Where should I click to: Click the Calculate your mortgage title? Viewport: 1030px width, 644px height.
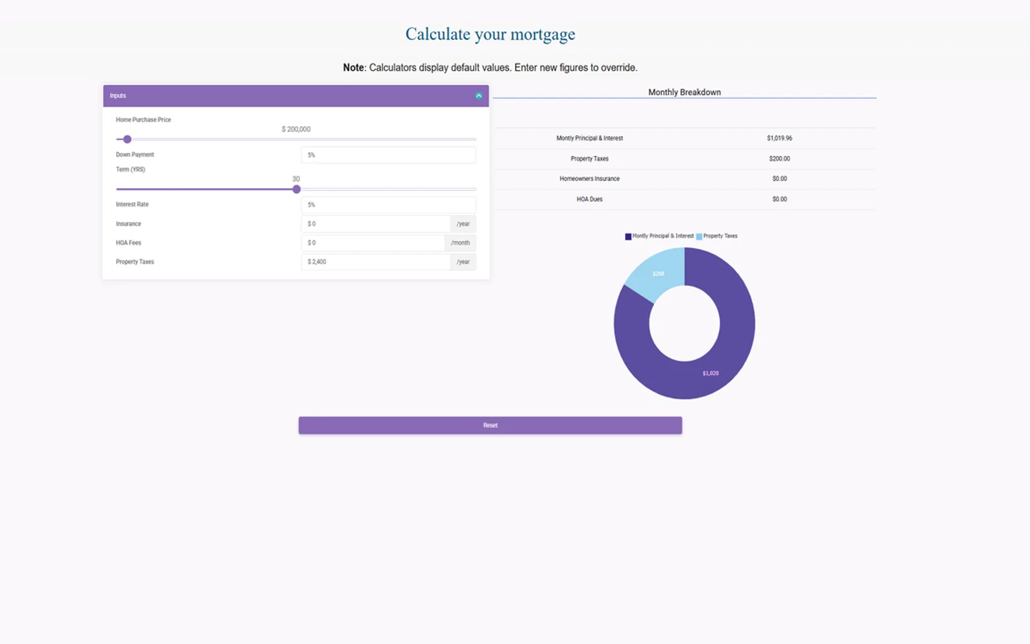tap(490, 34)
